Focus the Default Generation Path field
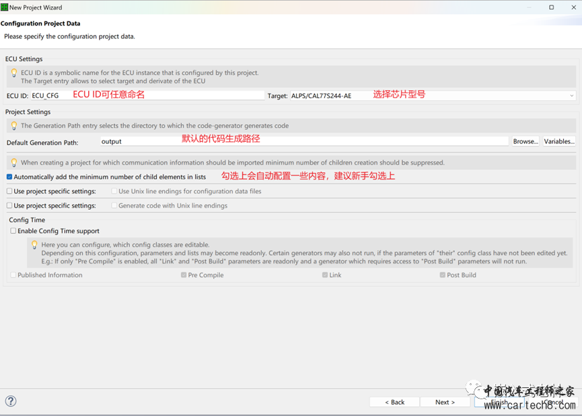This screenshot has width=582, height=416. 304,142
